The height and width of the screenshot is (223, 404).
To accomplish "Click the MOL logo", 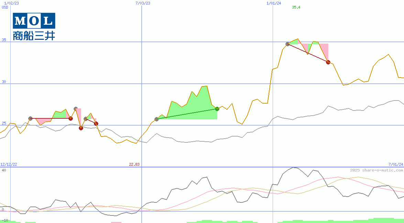I will pos(33,21).
